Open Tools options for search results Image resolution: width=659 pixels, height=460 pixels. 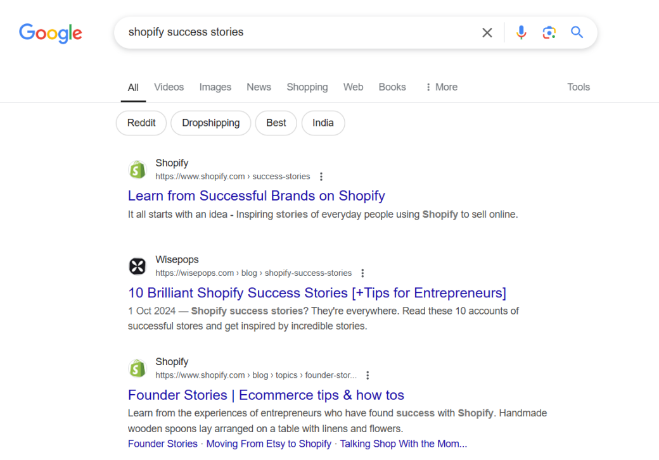coord(578,87)
